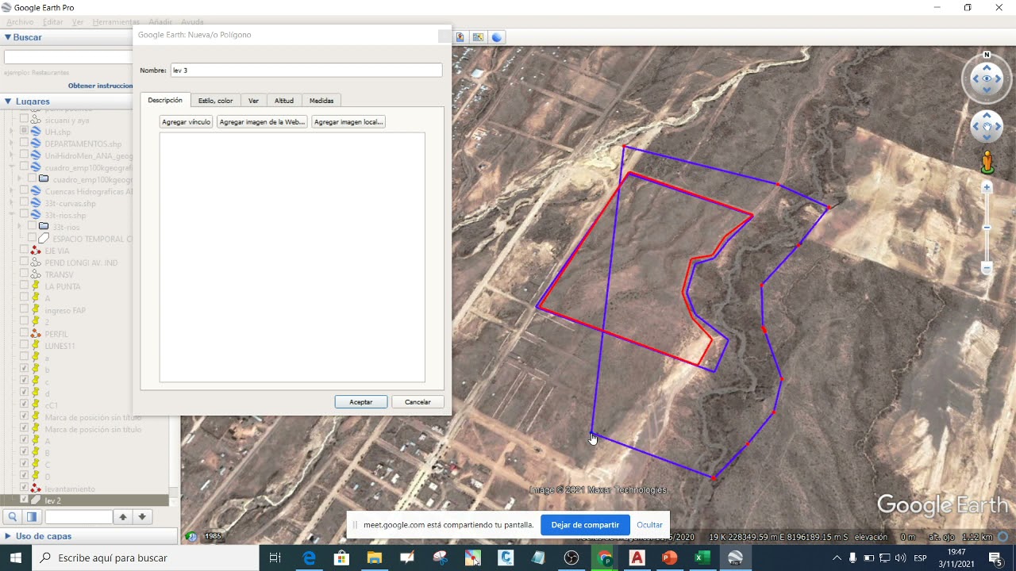
Task: Click the Ocultar link in sharing bar
Action: pyautogui.click(x=649, y=525)
